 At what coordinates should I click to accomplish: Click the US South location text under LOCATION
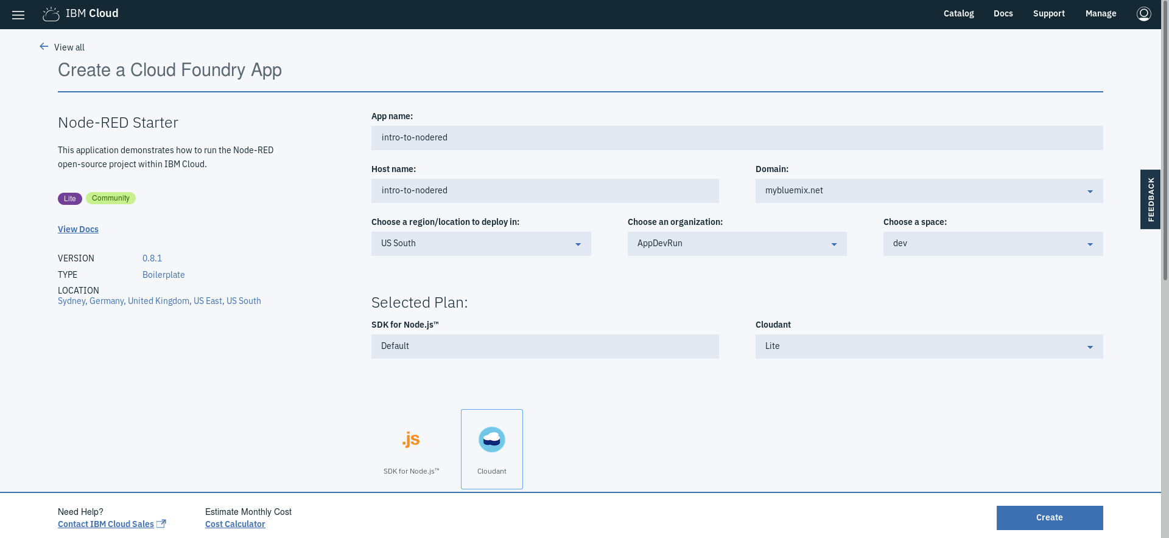tap(244, 301)
